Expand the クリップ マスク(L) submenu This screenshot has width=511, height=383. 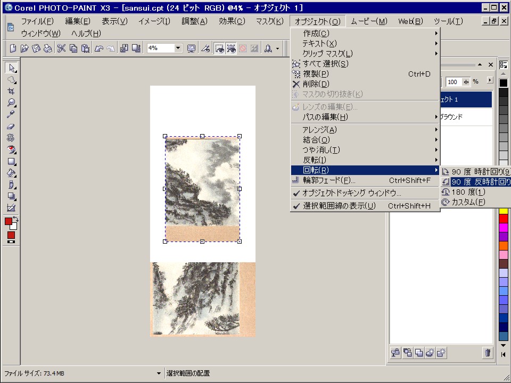click(365, 54)
